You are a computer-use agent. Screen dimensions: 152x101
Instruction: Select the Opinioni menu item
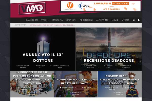tap(71, 20)
